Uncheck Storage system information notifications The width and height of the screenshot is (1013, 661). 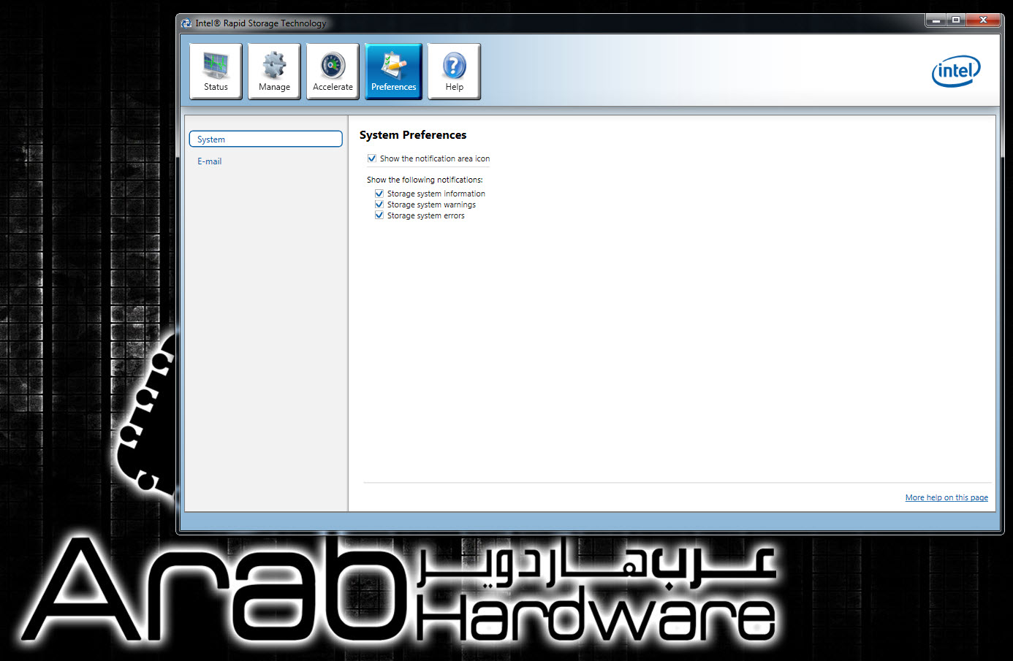379,194
